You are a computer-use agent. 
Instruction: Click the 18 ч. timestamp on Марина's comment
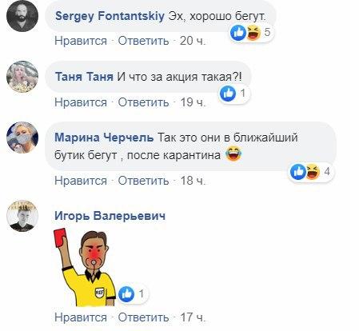[193, 181]
